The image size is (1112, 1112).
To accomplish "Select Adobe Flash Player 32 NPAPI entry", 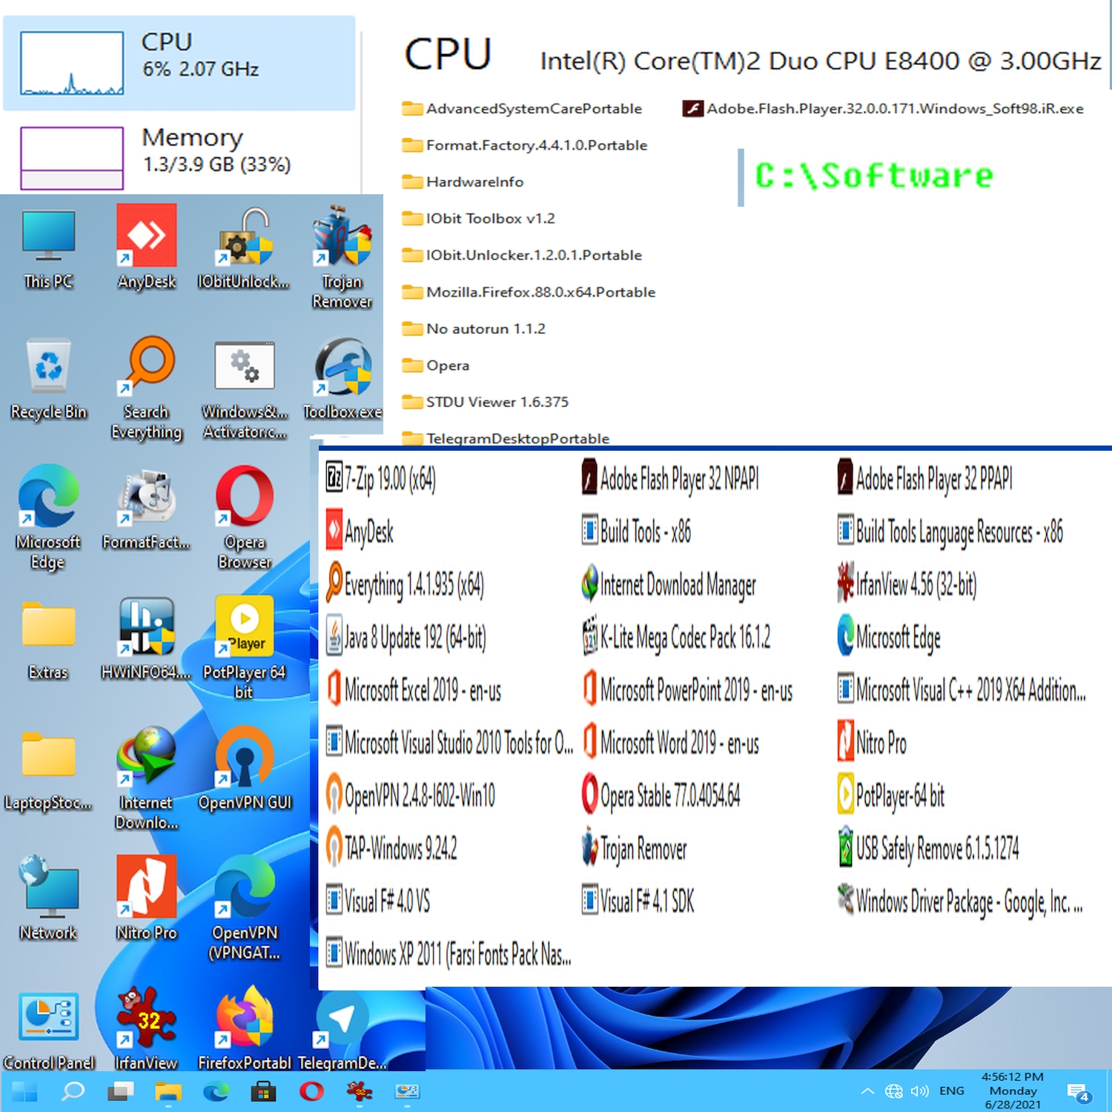I will [670, 479].
